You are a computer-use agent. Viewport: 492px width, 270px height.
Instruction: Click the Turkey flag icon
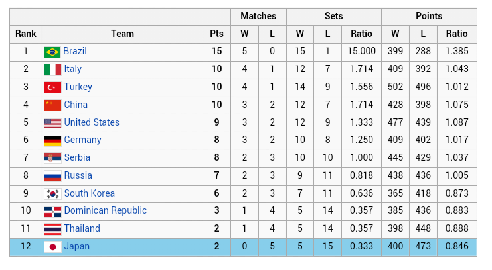coord(52,87)
